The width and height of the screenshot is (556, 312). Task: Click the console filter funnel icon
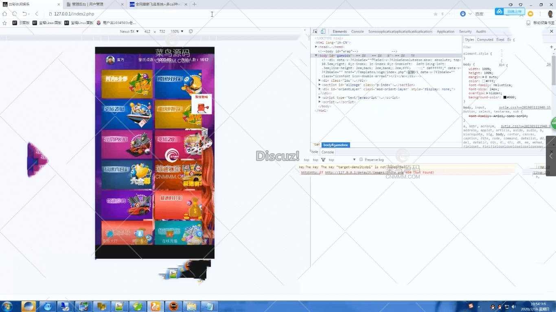[x=323, y=160]
